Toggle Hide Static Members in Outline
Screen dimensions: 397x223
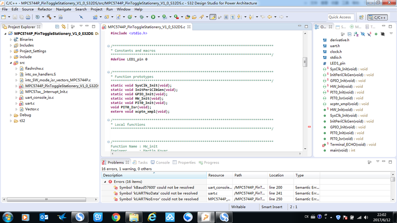(x=370, y=34)
